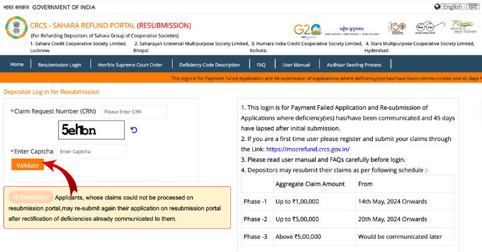Click Would be communicated later cell
The width and height of the screenshot is (482, 252).
click(x=405, y=236)
